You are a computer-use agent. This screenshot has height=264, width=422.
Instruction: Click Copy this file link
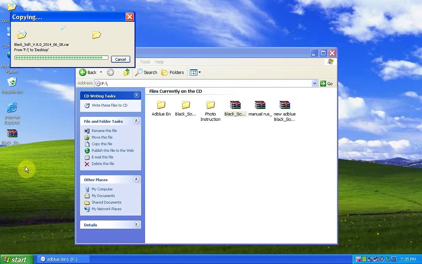point(102,144)
